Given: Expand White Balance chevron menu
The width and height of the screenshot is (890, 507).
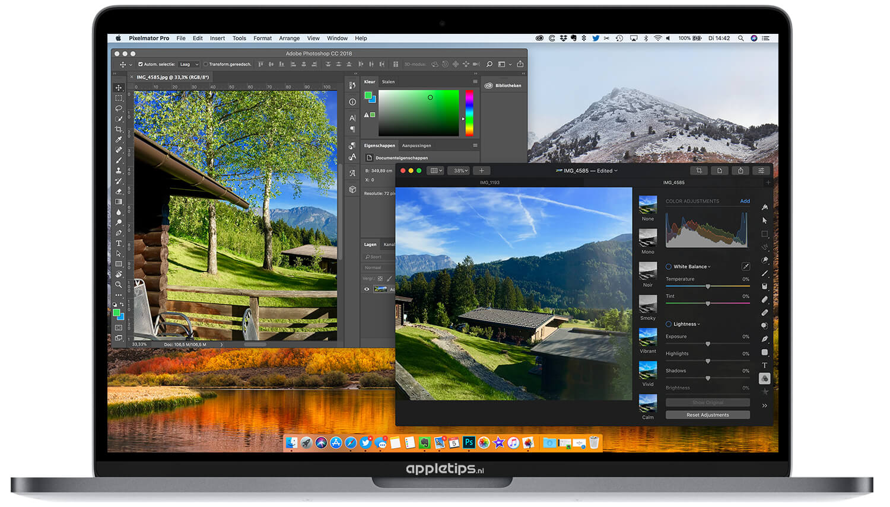Looking at the screenshot, I should (x=709, y=267).
